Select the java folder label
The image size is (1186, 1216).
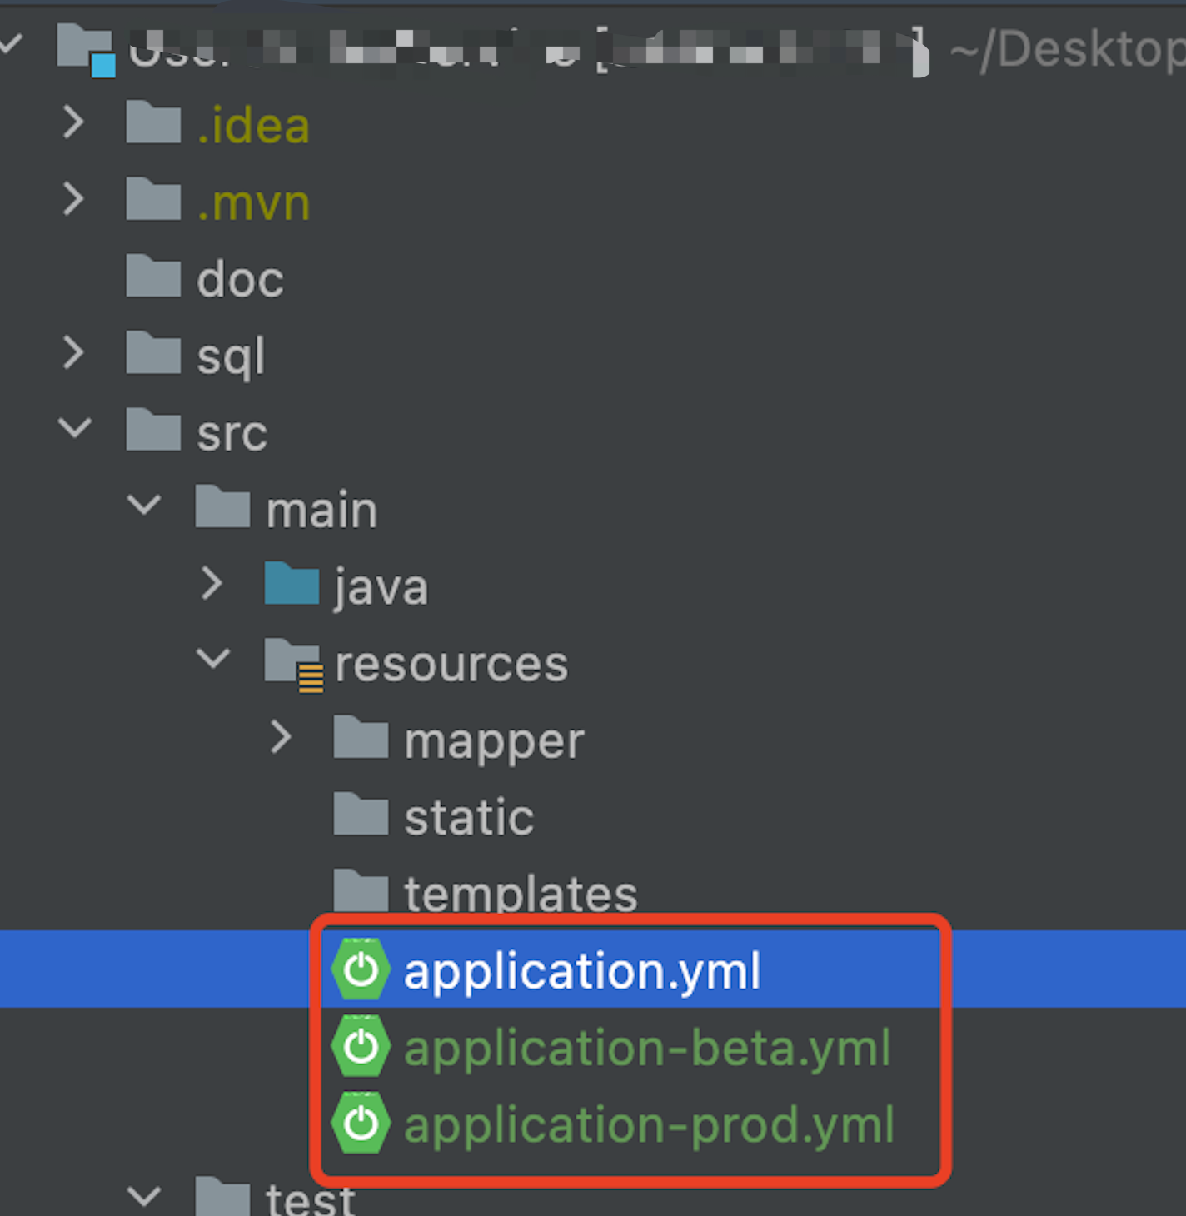point(381,587)
